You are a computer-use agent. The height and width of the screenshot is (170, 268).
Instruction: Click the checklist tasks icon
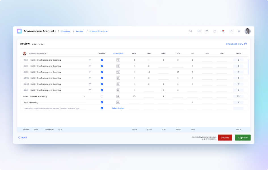[x=231, y=31]
